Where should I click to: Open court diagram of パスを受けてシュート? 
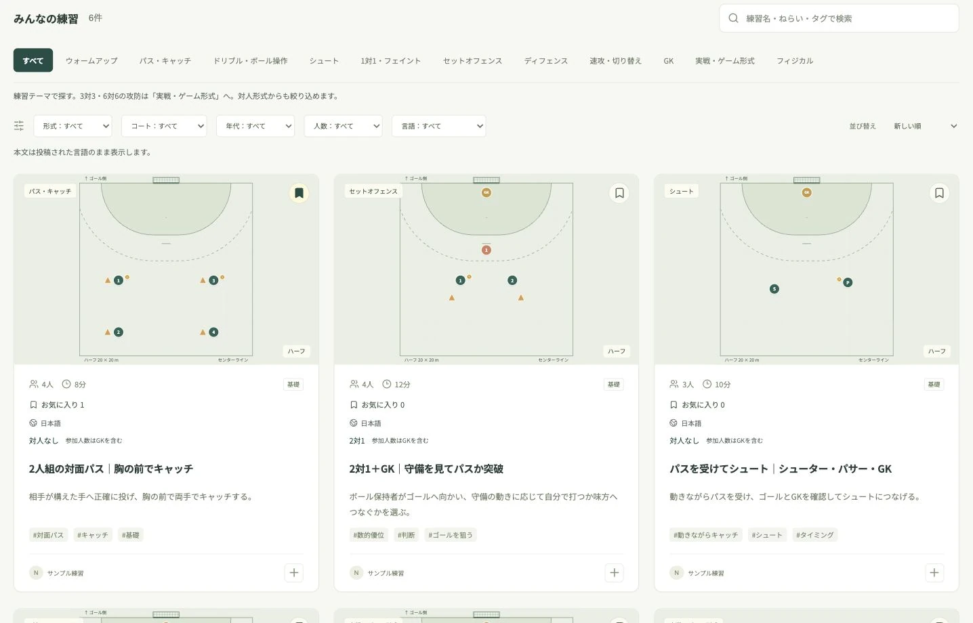(806, 270)
